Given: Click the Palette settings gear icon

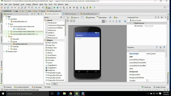Looking at the screenshot, I should click(x=61, y=17).
